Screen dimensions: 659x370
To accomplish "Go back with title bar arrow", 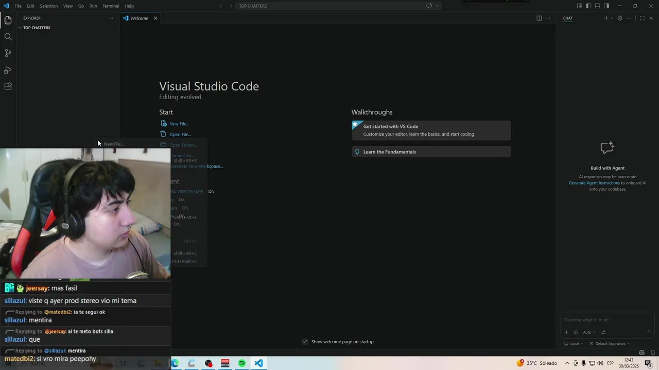I will click(221, 6).
